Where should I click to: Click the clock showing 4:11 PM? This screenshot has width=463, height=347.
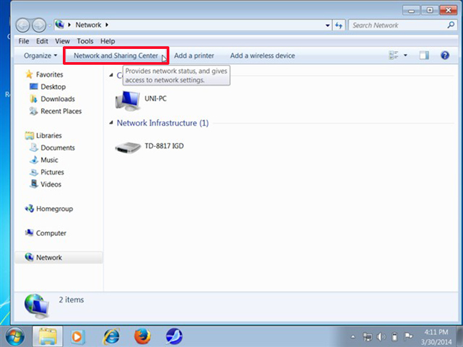[436, 332]
